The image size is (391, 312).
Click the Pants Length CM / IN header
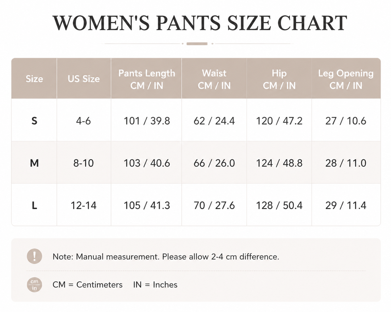(147, 79)
